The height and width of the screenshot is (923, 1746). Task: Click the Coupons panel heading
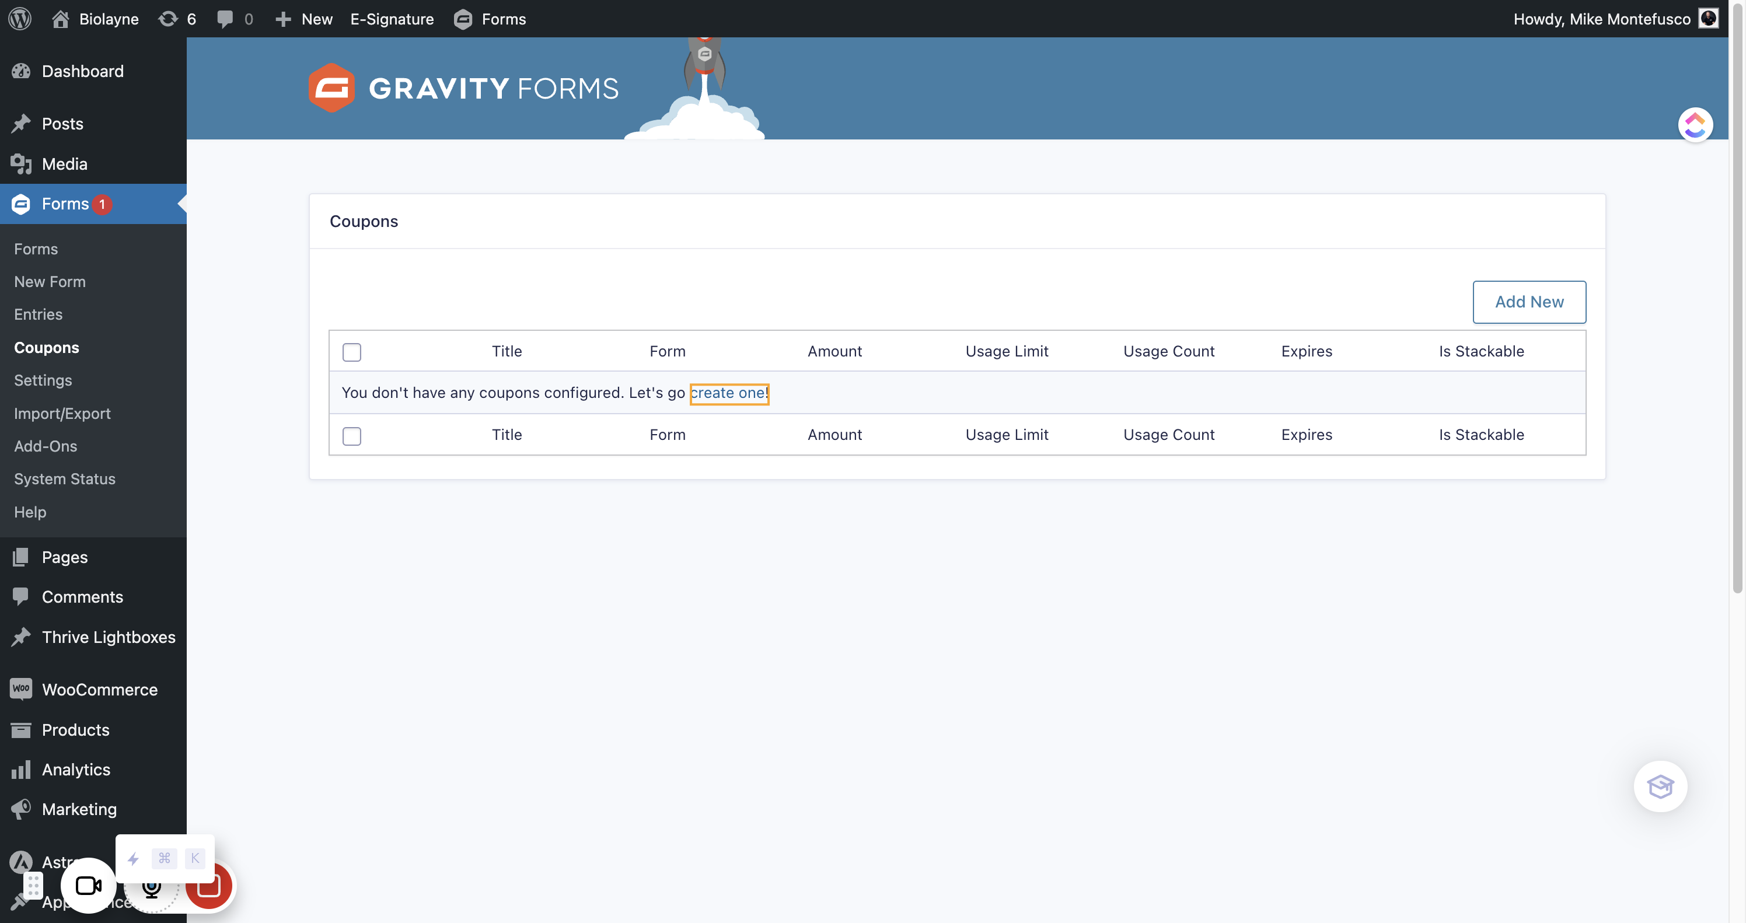coord(364,221)
